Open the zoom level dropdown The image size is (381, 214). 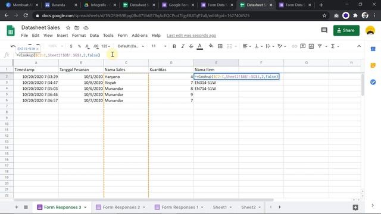click(55, 46)
